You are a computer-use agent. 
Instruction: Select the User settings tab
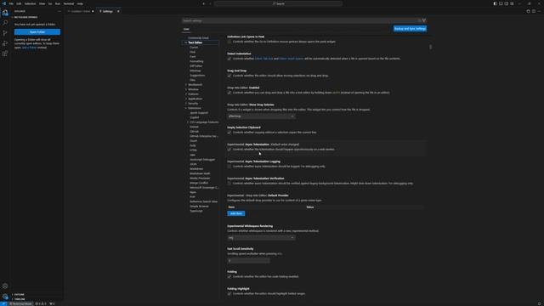pos(186,29)
